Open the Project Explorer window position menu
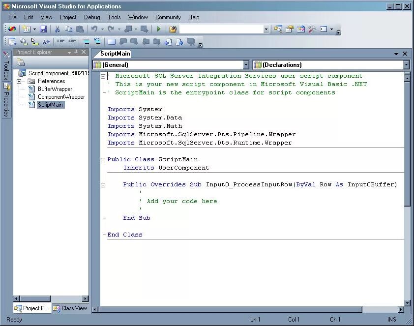Image resolution: width=414 pixels, height=326 pixels. click(69, 52)
